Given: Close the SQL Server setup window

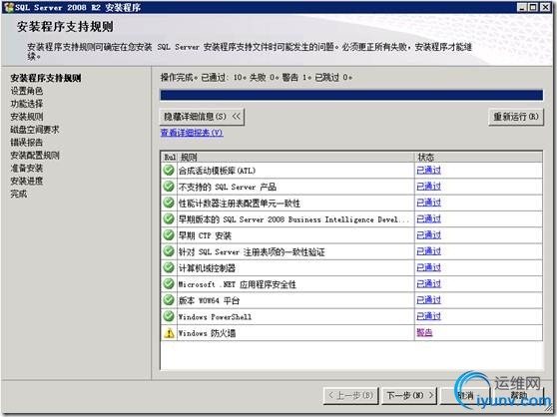Looking at the screenshot, I should (545, 7).
